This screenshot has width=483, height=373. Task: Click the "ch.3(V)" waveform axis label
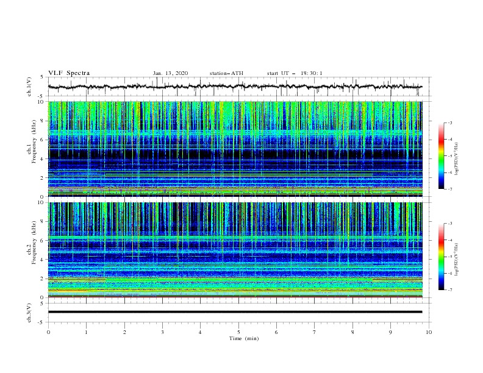[x=29, y=313]
